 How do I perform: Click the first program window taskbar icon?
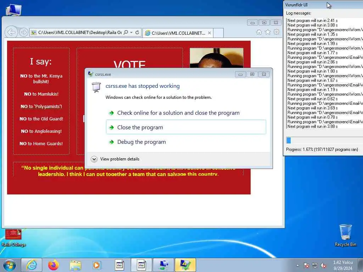(x=119, y=265)
